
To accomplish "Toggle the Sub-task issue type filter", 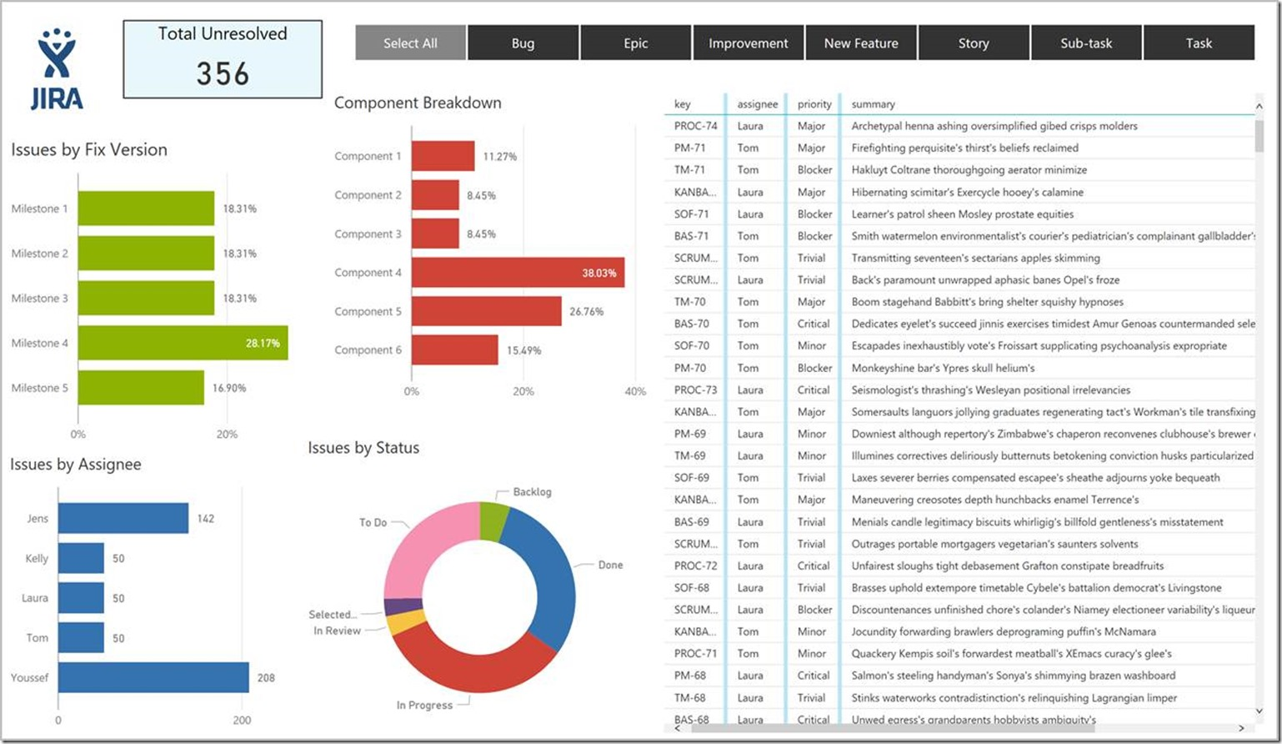I will pos(1086,43).
